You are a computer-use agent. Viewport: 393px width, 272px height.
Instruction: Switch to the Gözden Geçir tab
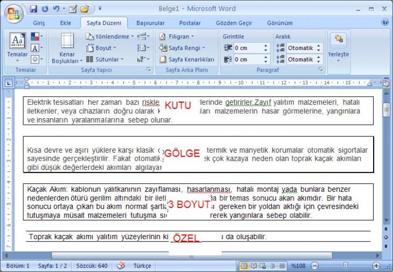[x=234, y=23]
